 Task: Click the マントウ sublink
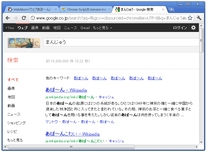coord(52,122)
